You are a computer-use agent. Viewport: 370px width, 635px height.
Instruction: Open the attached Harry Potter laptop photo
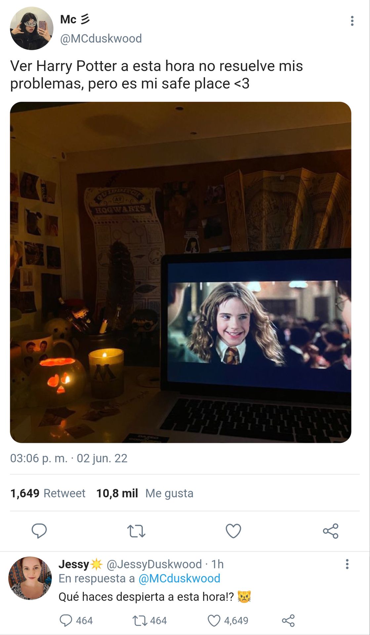pos(181,272)
